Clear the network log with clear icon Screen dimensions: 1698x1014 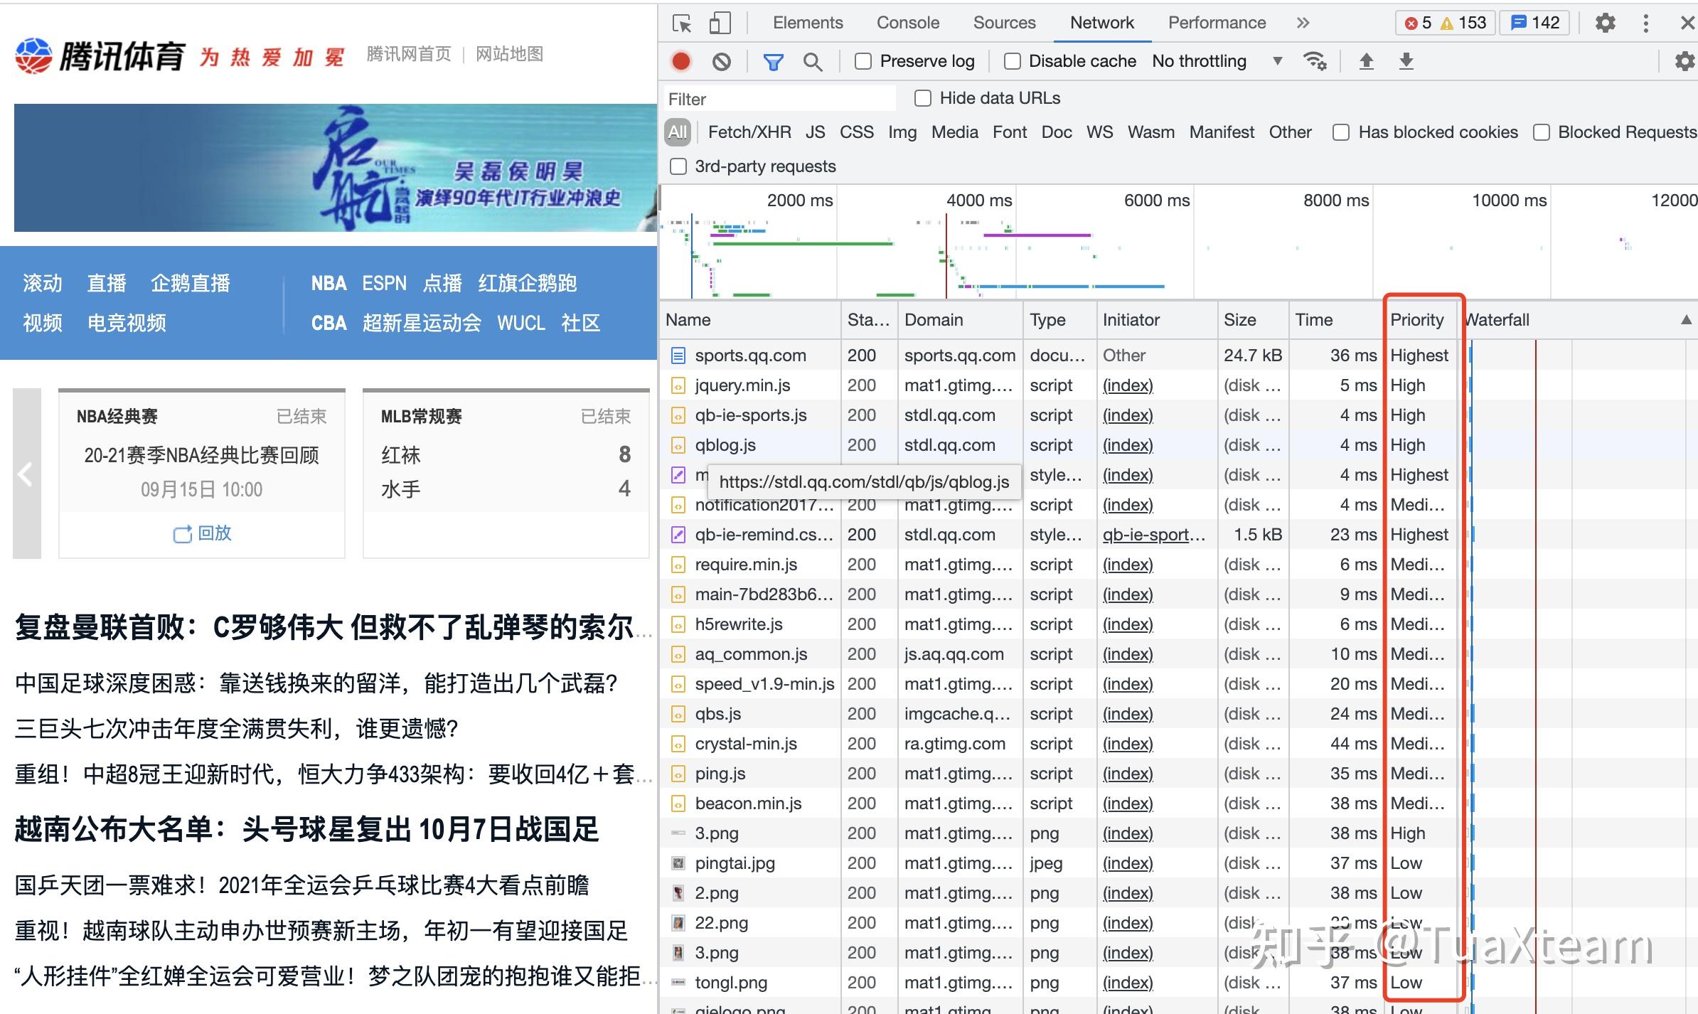pos(721,62)
